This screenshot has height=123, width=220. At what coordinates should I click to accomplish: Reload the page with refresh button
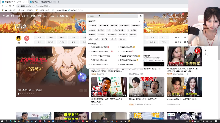(10, 6)
